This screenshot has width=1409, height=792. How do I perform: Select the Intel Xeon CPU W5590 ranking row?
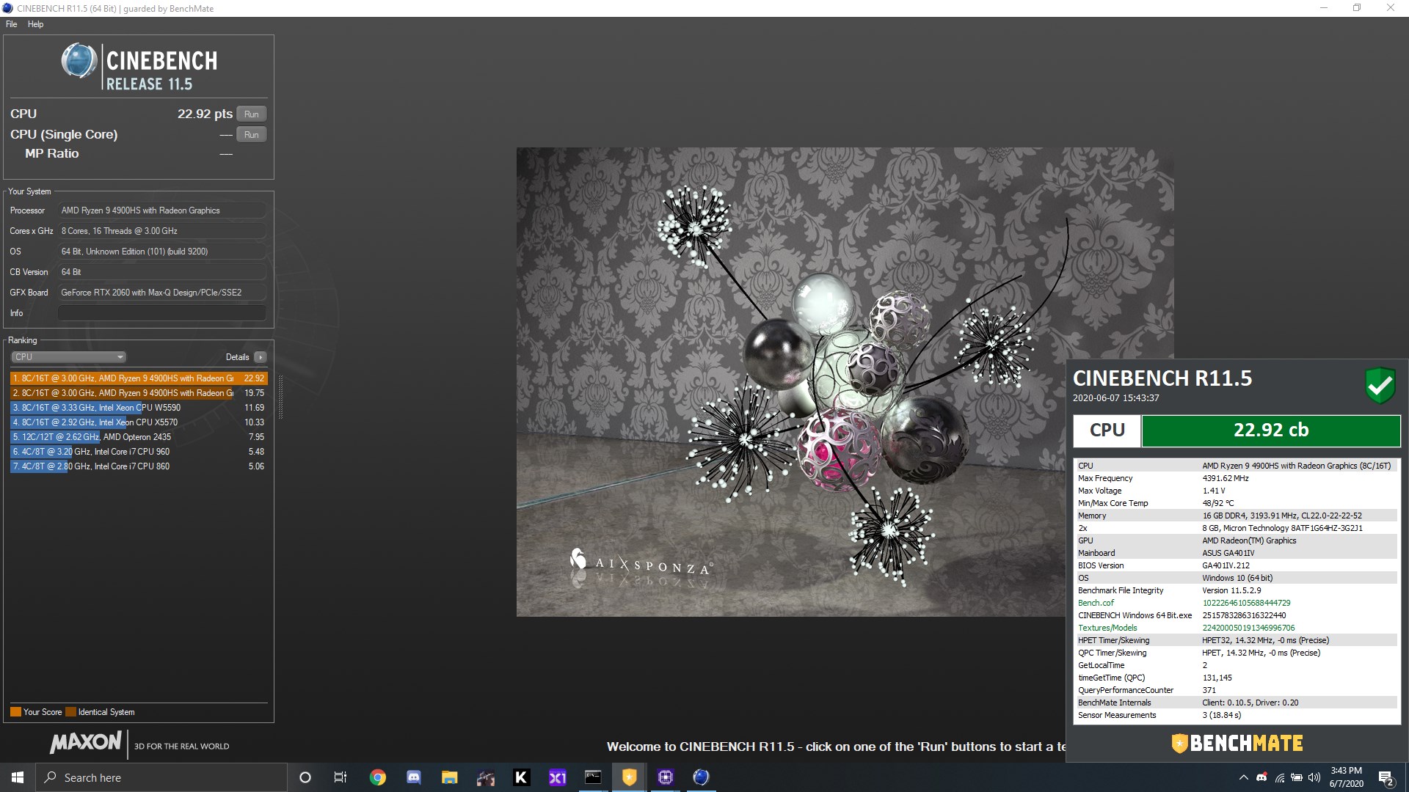coord(139,408)
